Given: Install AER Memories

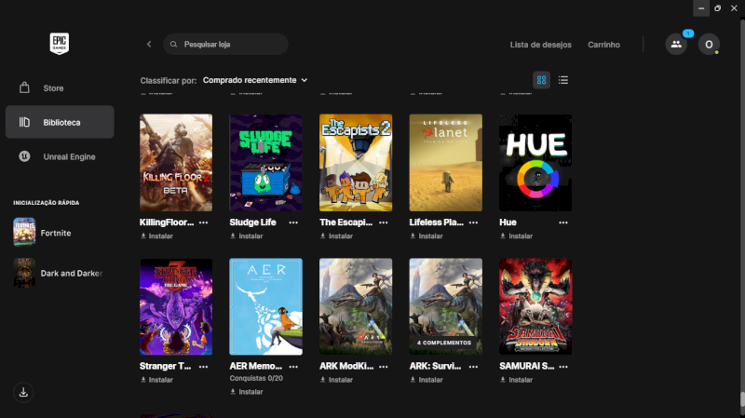Looking at the screenshot, I should pos(247,392).
